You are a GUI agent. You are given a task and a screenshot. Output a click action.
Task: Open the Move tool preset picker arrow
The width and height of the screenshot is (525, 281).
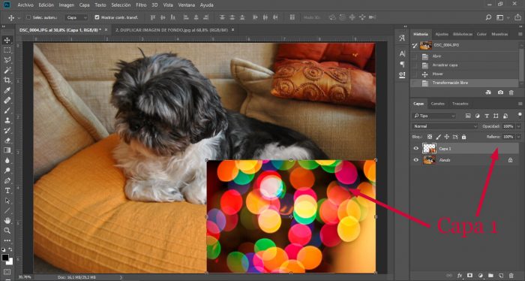(19, 18)
